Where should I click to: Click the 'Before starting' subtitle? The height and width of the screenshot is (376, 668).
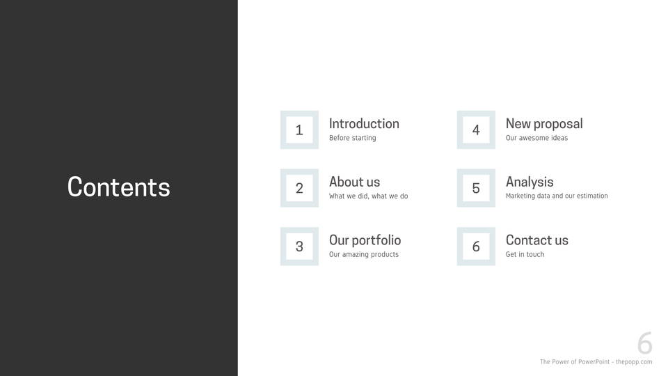click(x=352, y=138)
